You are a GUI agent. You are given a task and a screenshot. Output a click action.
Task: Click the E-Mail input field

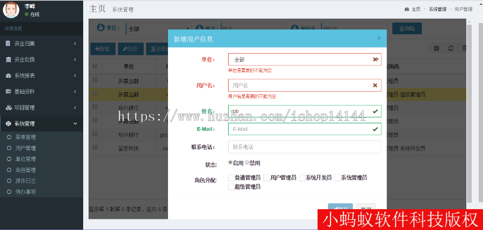click(x=304, y=129)
